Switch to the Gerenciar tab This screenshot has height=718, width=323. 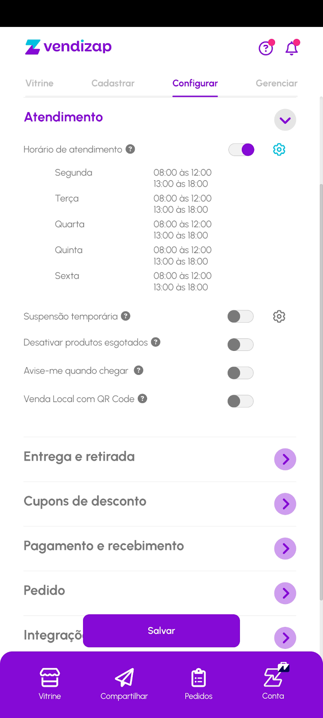(276, 83)
